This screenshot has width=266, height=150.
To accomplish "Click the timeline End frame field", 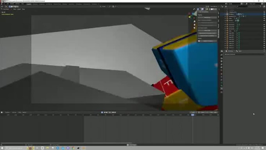I will 213,112.
